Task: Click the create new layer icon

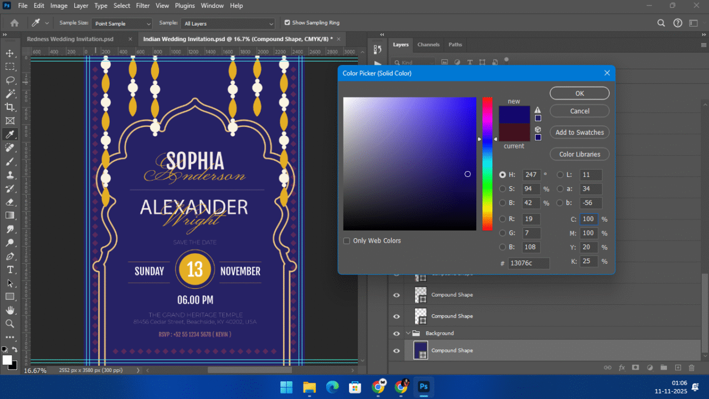Action: (677, 367)
